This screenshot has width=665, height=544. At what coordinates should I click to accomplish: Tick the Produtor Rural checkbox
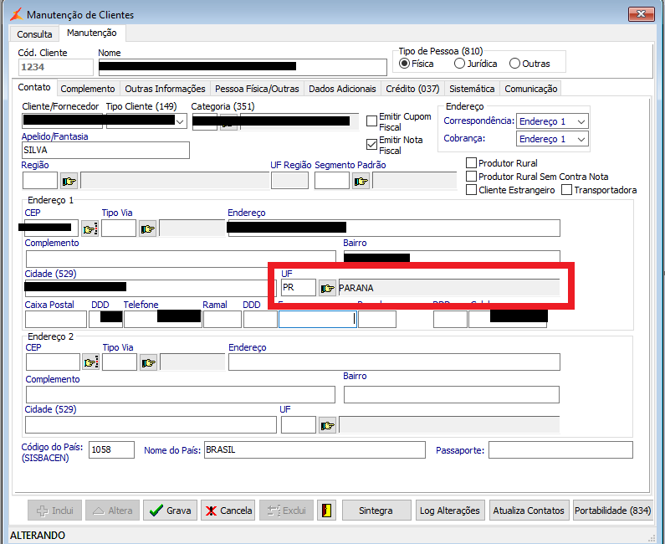tap(471, 163)
